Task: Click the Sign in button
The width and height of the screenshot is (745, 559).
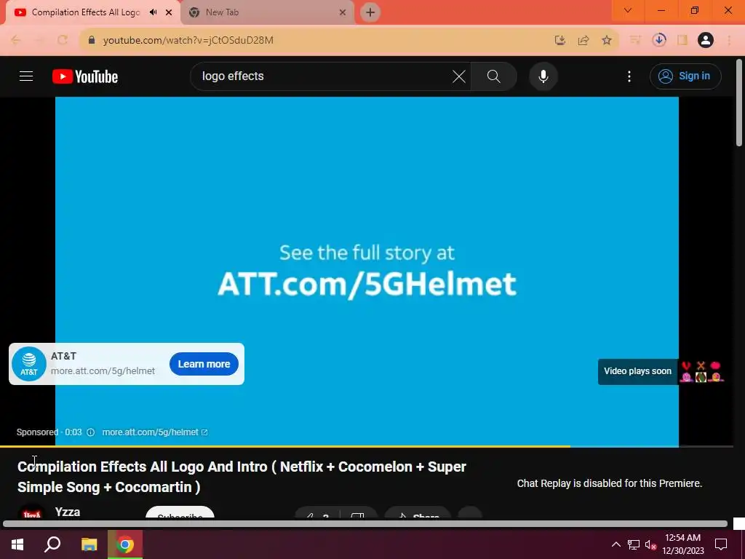Action: [685, 76]
